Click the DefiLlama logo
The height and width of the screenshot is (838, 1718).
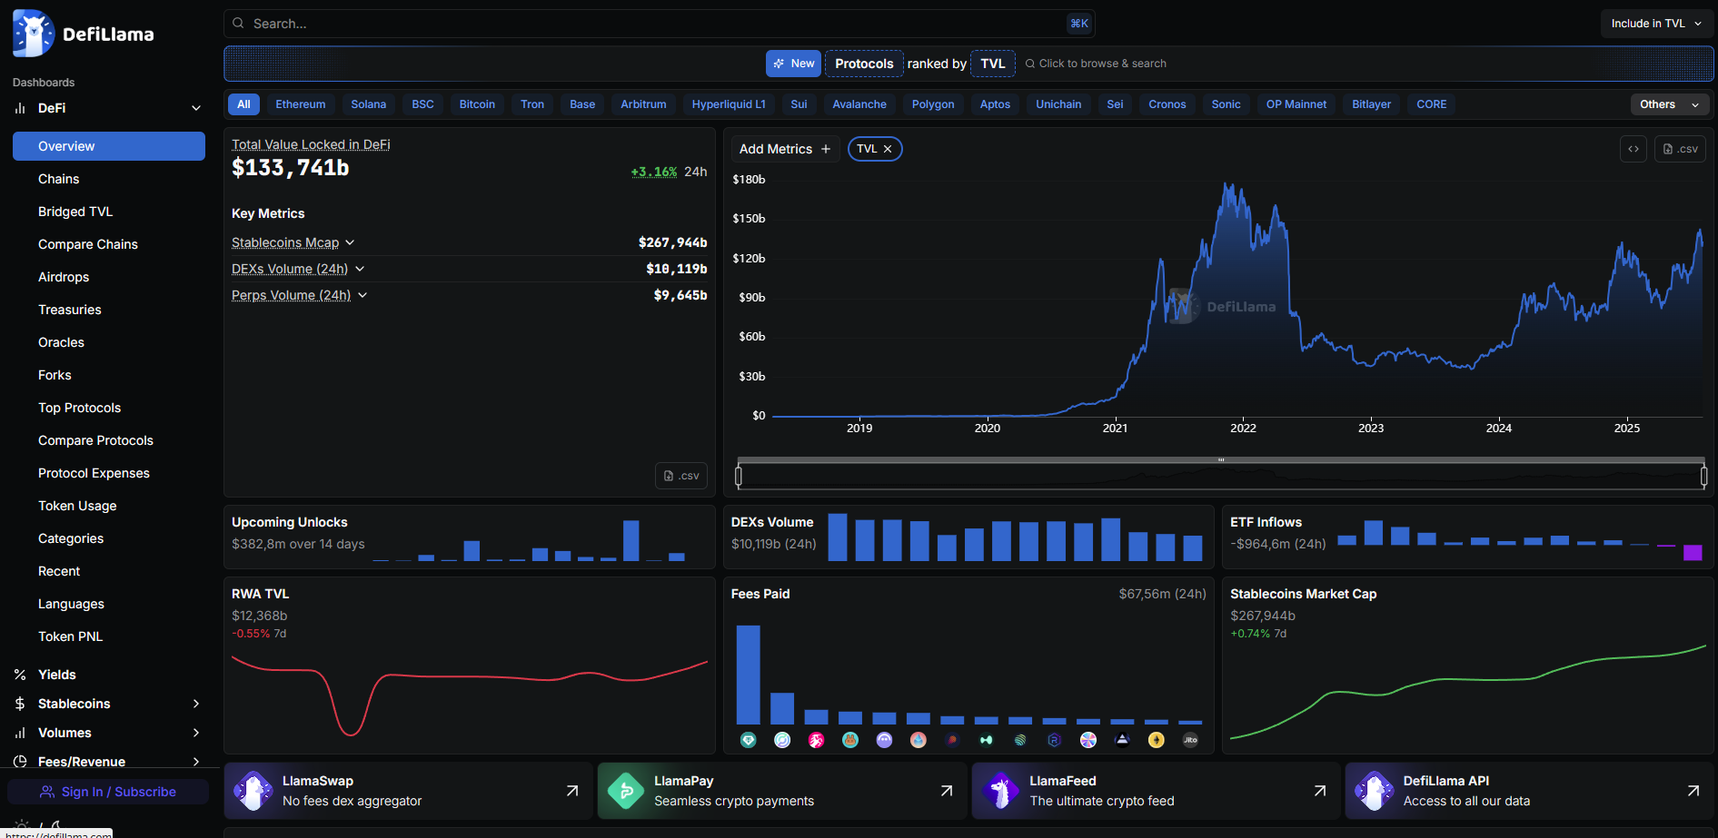point(84,34)
